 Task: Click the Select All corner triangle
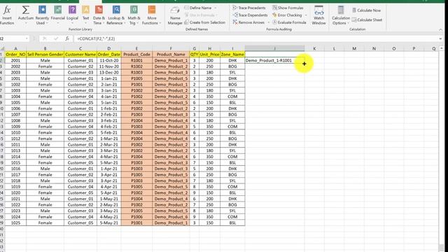click(2, 48)
